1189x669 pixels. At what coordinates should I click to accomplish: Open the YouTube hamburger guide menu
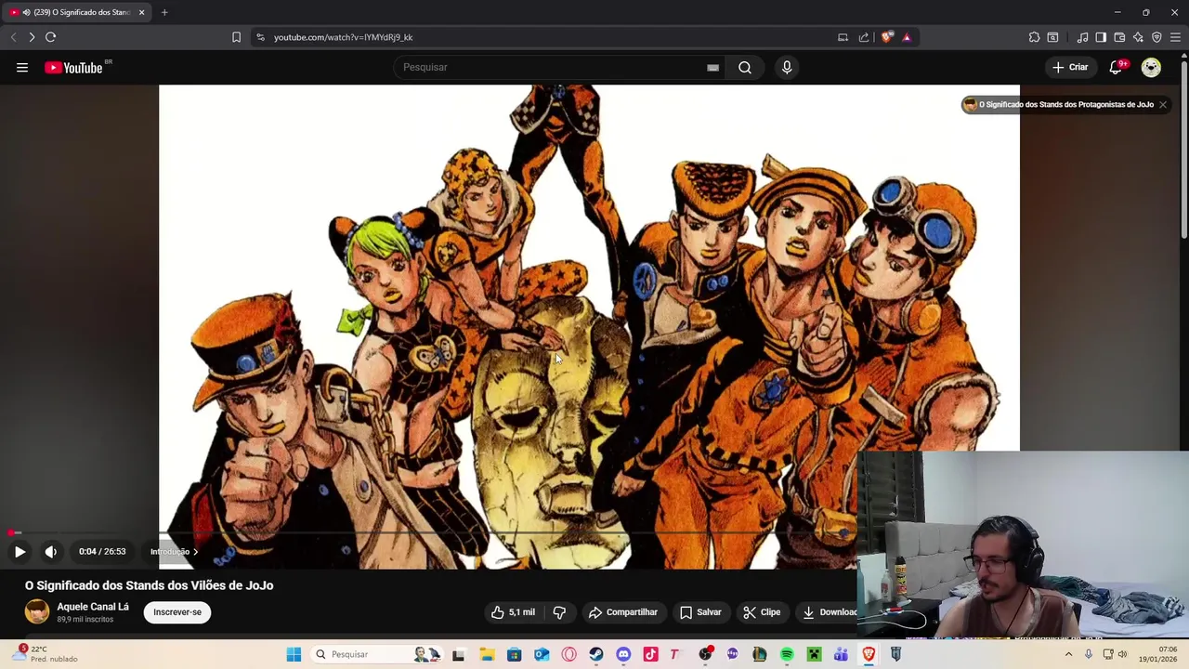tap(22, 67)
